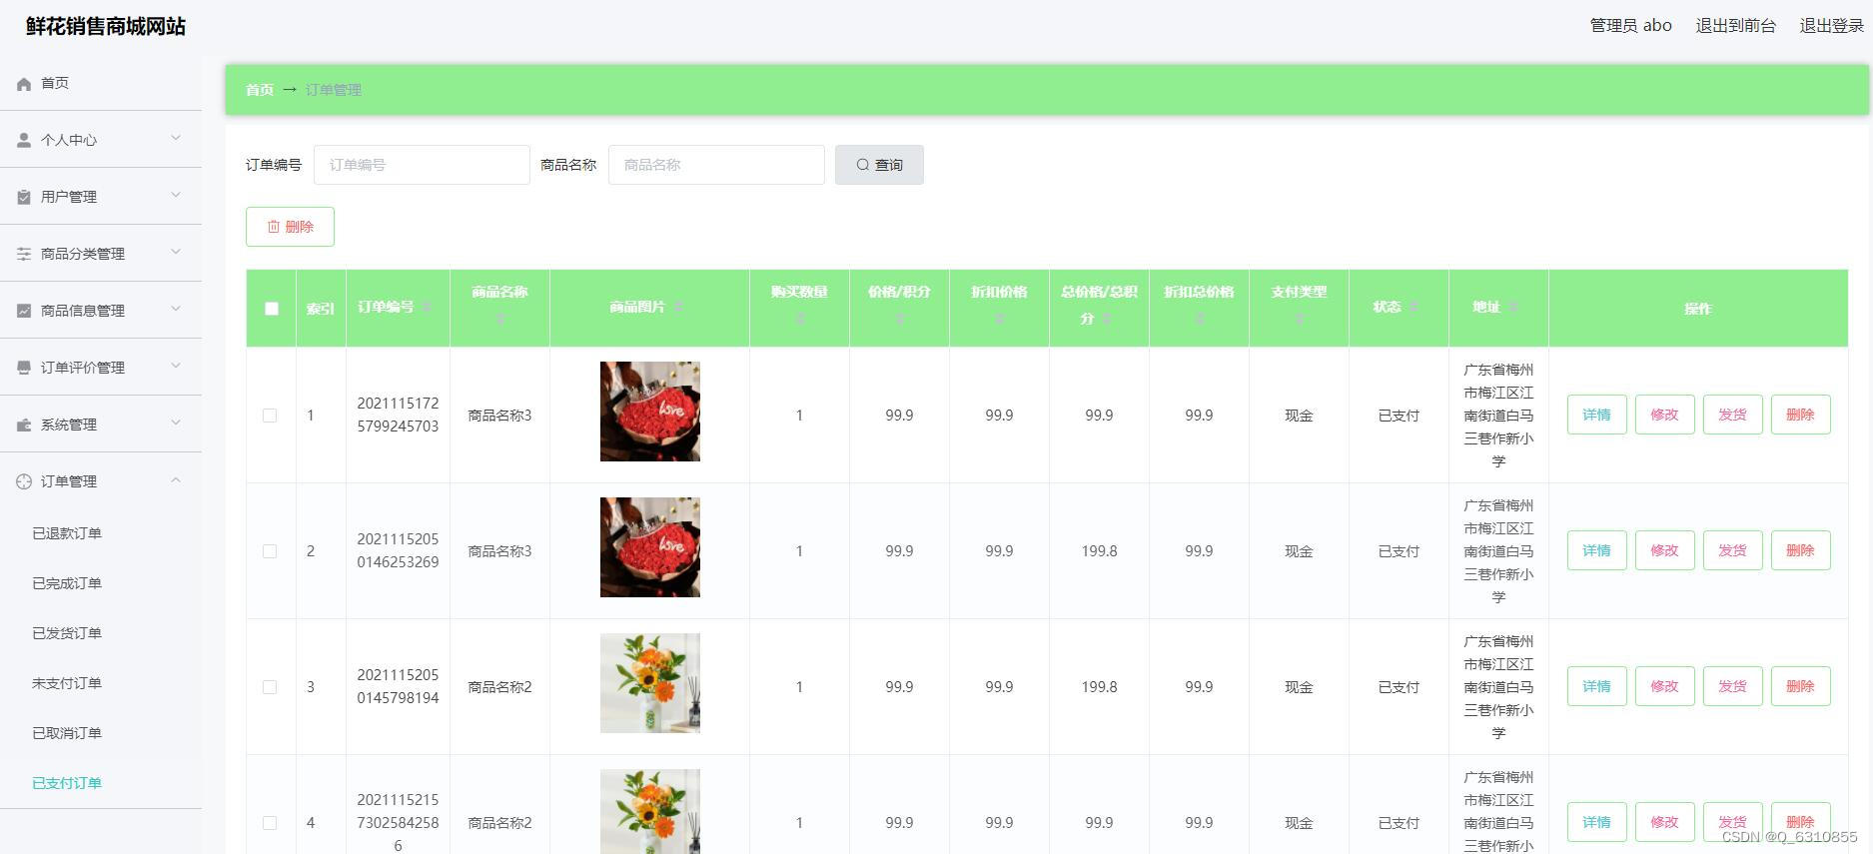The width and height of the screenshot is (1873, 854).
Task: Click the briefcase icon beside 系统管理
Action: [24, 426]
